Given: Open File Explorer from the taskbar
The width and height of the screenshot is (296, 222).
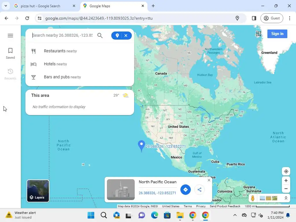Looking at the screenshot, I should pyautogui.click(x=180, y=215).
